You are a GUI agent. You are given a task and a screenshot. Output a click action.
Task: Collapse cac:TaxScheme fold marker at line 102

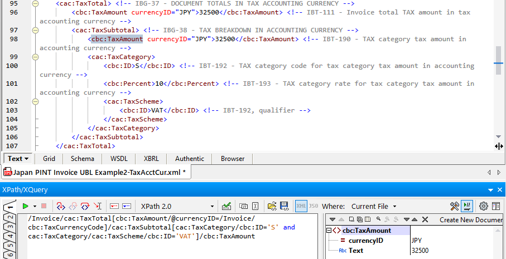(x=36, y=101)
